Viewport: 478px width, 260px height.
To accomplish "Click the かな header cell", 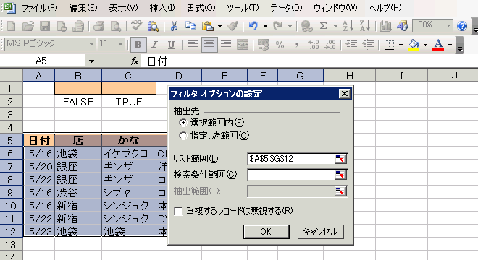I will pyautogui.click(x=129, y=140).
